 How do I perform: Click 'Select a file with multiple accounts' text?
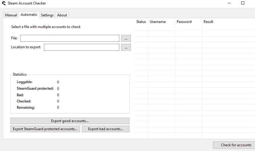tap(46, 27)
